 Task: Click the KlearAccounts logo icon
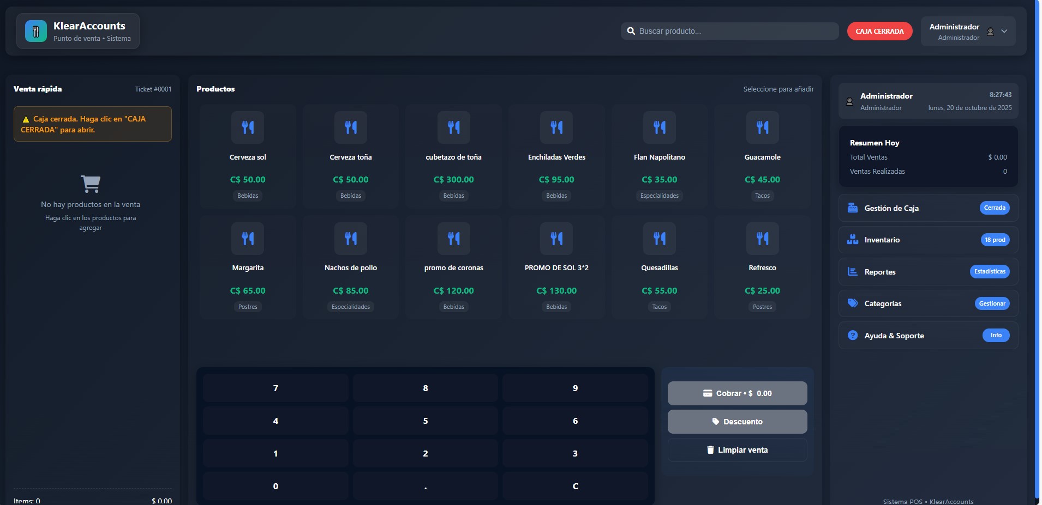pyautogui.click(x=36, y=32)
